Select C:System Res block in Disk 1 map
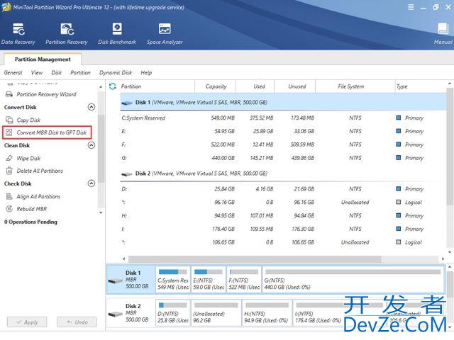454x340 pixels. 173,280
